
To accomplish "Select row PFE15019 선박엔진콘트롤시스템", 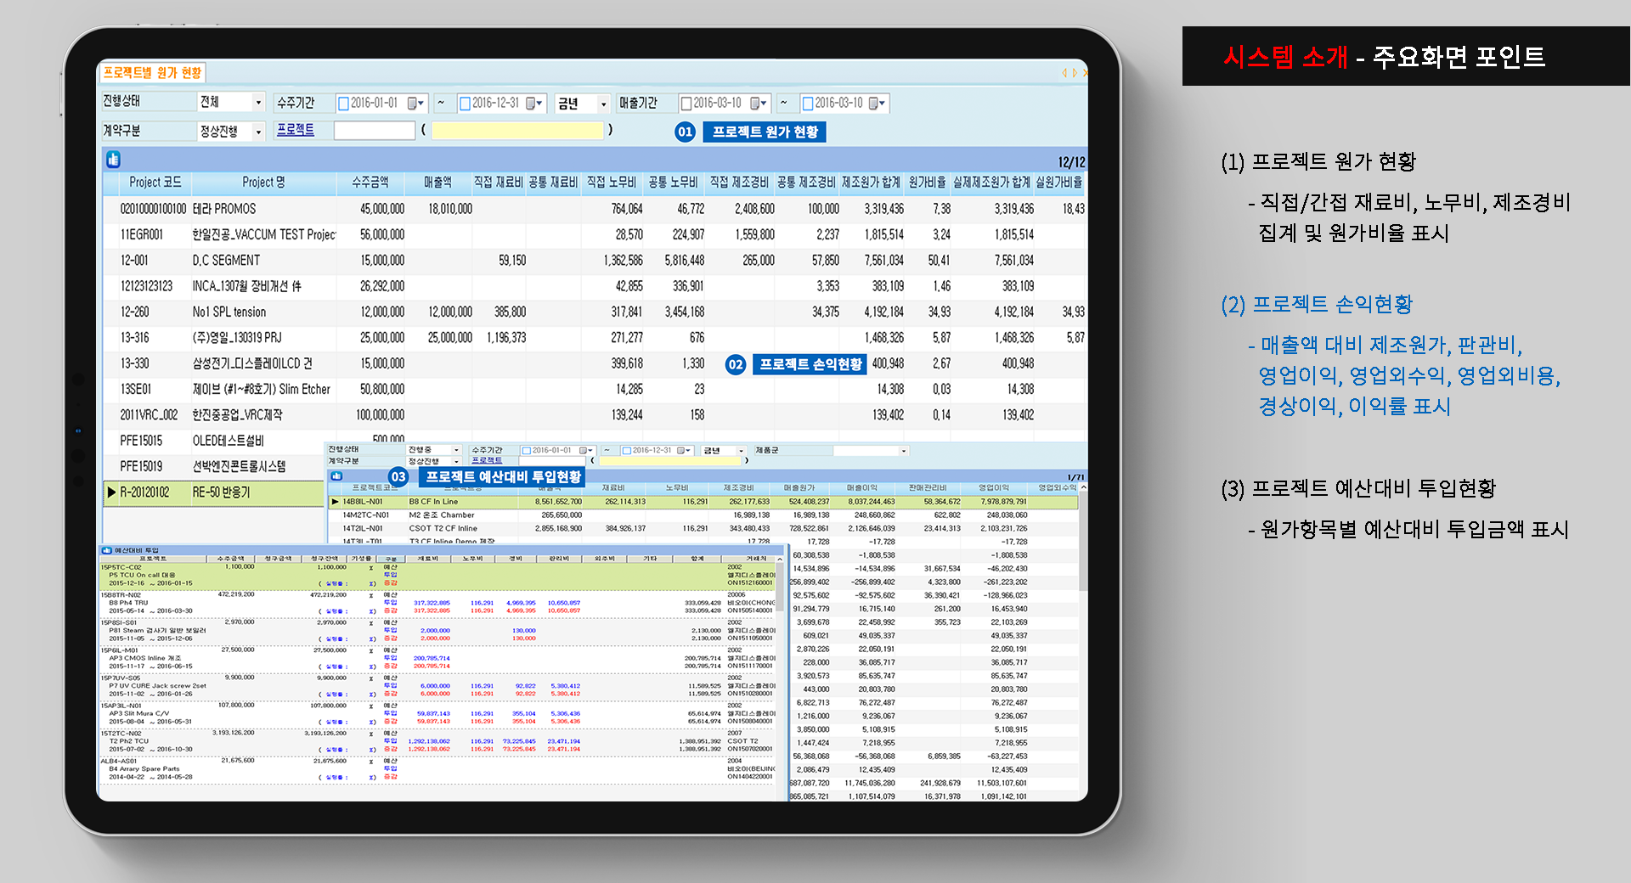I will coord(214,467).
